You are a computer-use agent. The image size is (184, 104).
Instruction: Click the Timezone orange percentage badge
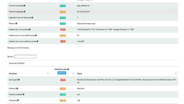point(63,101)
